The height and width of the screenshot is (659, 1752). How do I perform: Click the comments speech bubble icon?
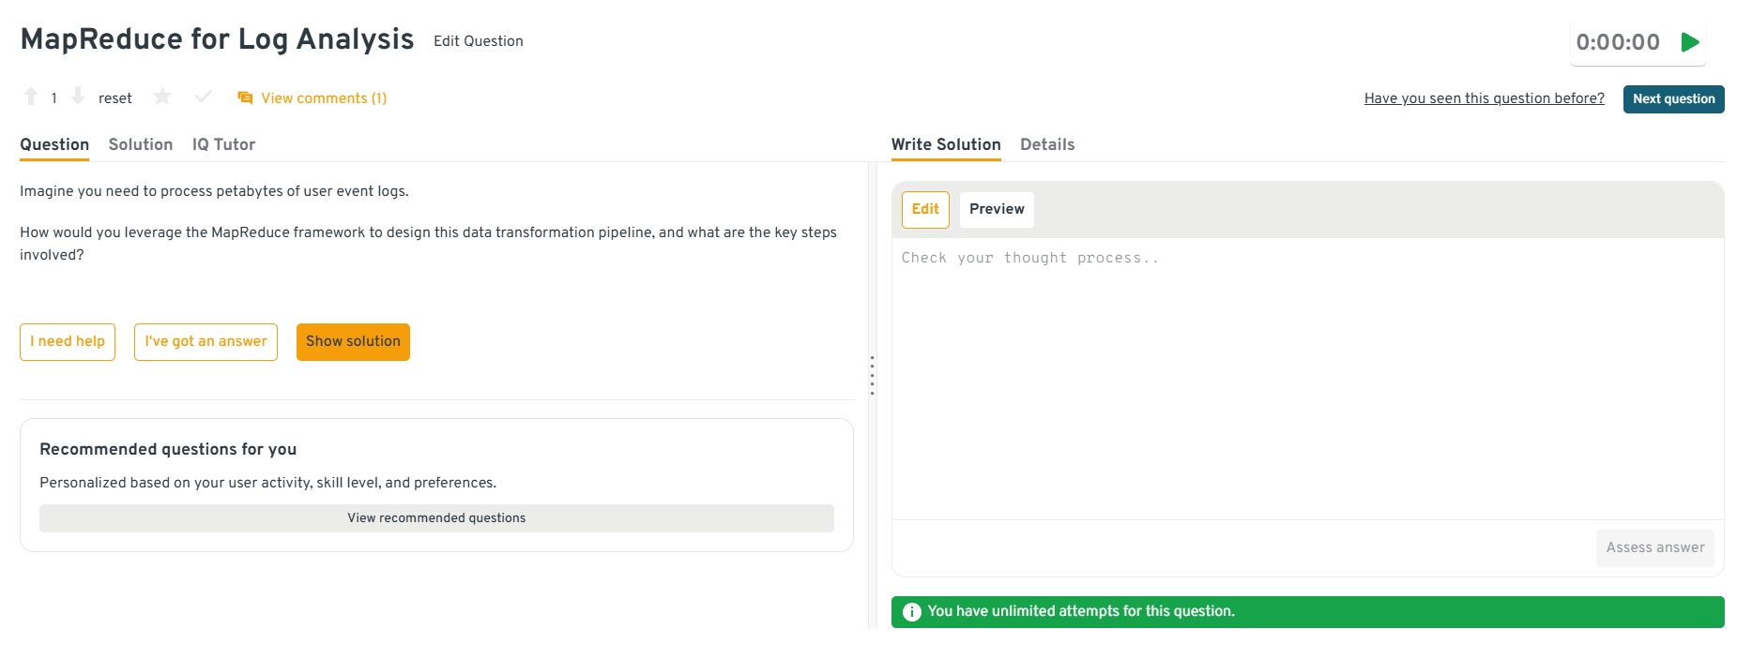[x=245, y=98]
